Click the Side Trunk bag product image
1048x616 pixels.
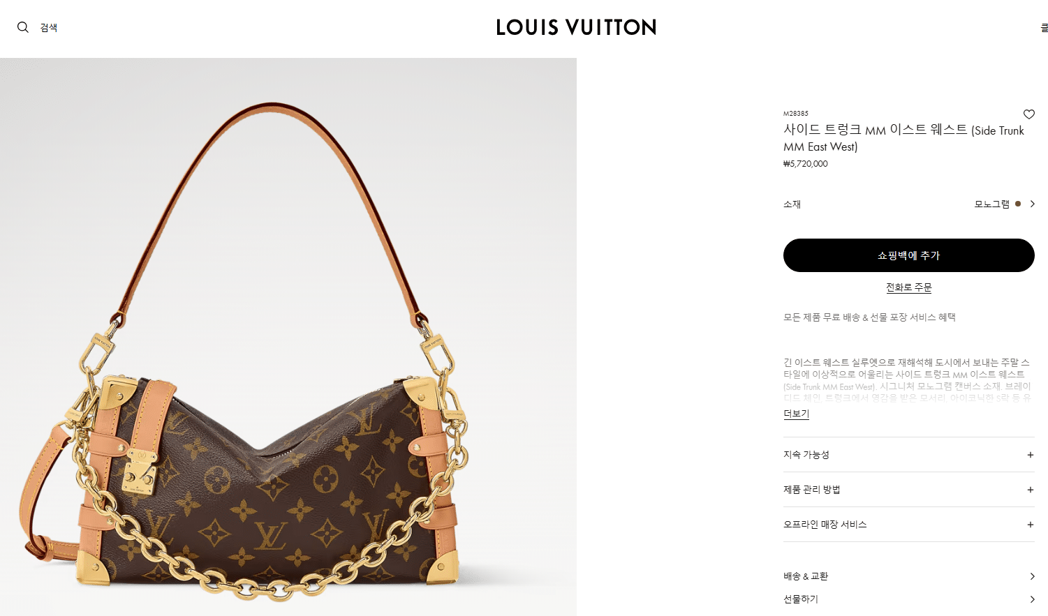[288, 337]
